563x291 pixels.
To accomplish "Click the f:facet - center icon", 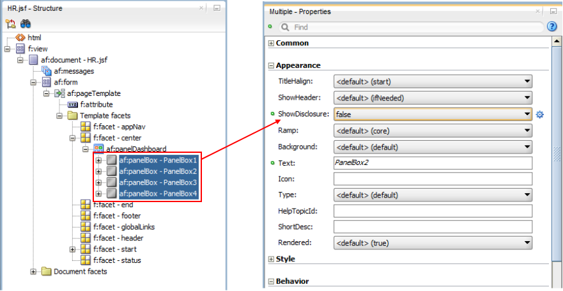I will [x=86, y=138].
